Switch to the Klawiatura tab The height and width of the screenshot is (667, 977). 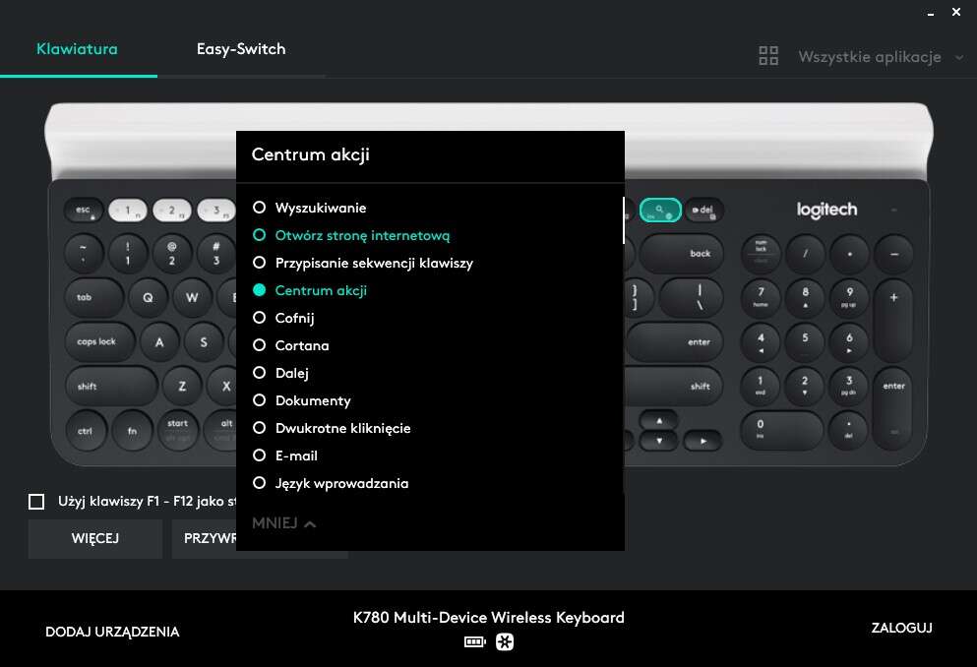pyautogui.click(x=78, y=49)
